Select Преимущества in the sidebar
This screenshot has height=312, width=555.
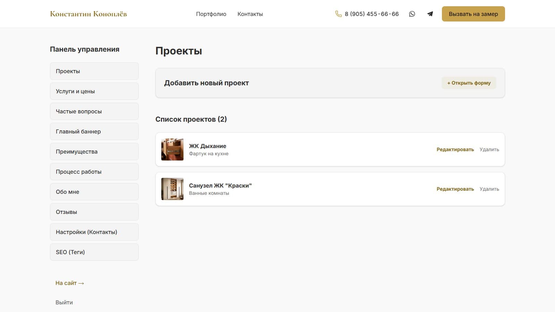pyautogui.click(x=94, y=151)
